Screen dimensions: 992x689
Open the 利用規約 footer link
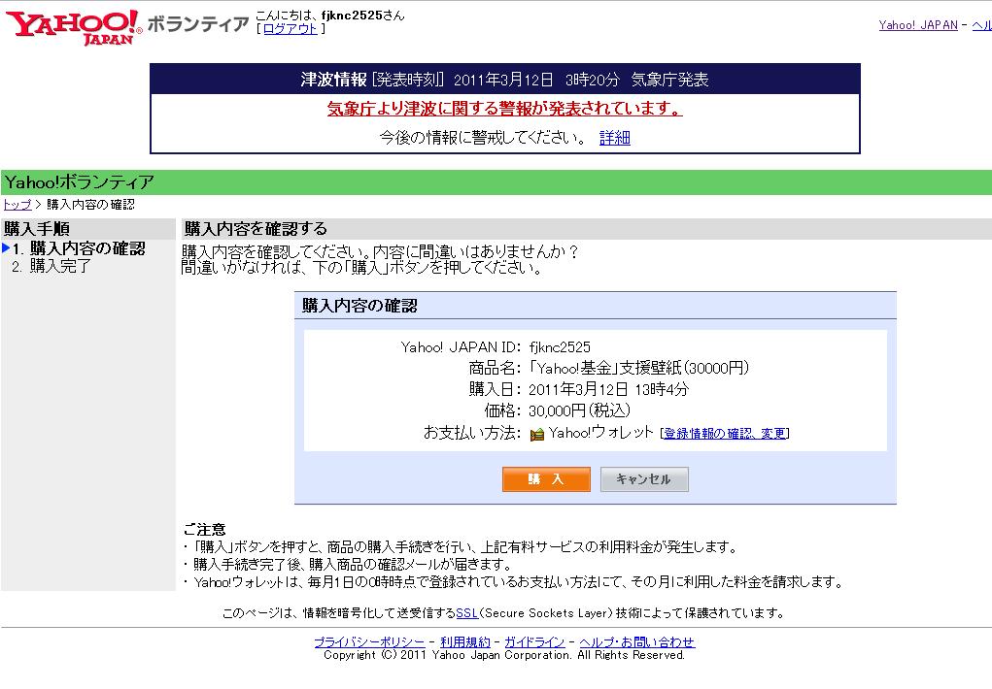[465, 642]
